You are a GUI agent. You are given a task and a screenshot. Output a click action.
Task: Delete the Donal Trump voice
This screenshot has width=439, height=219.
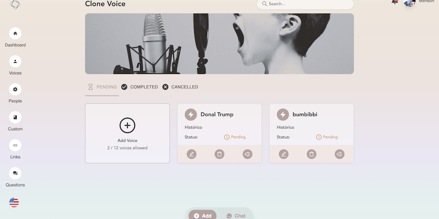tap(219, 154)
